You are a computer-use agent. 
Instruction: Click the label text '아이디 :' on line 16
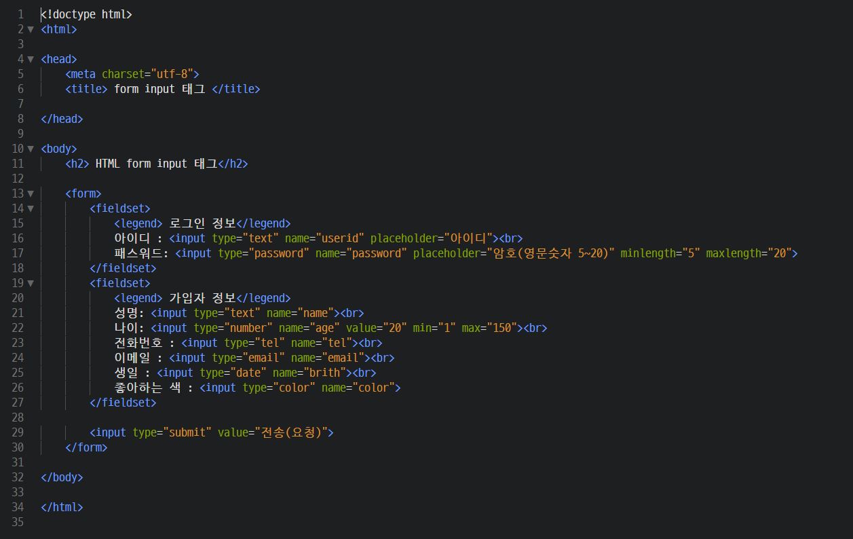138,238
